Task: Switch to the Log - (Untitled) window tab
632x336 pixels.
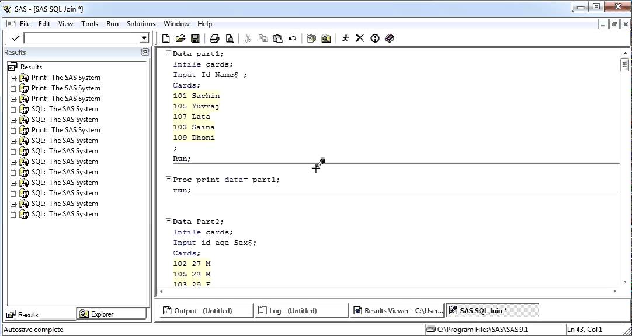Action: click(x=301, y=311)
